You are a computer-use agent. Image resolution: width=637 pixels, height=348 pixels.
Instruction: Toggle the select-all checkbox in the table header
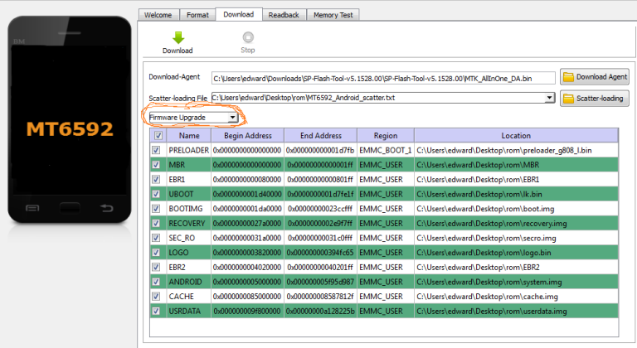[158, 136]
